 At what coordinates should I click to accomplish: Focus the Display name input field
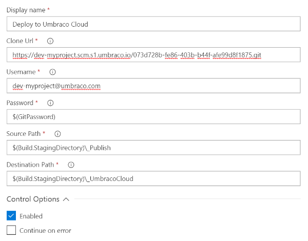[x=153, y=24]
